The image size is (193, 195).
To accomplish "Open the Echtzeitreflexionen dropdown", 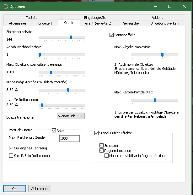I will click(x=71, y=116).
